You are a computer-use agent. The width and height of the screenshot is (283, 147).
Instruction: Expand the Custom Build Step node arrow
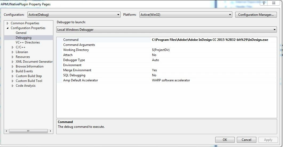click(13, 76)
